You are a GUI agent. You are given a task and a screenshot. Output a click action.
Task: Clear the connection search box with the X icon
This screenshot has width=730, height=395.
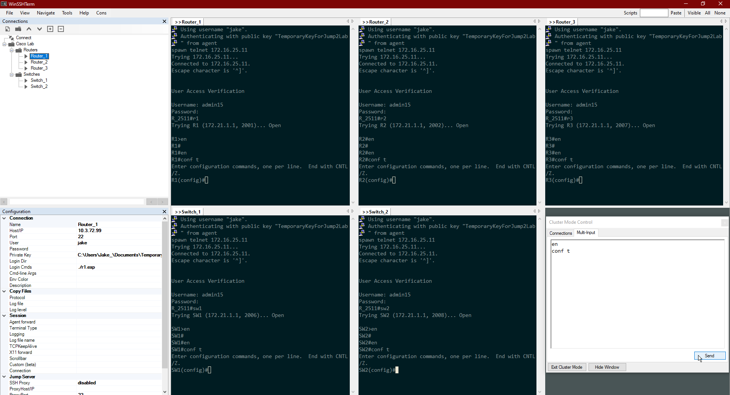point(4,202)
